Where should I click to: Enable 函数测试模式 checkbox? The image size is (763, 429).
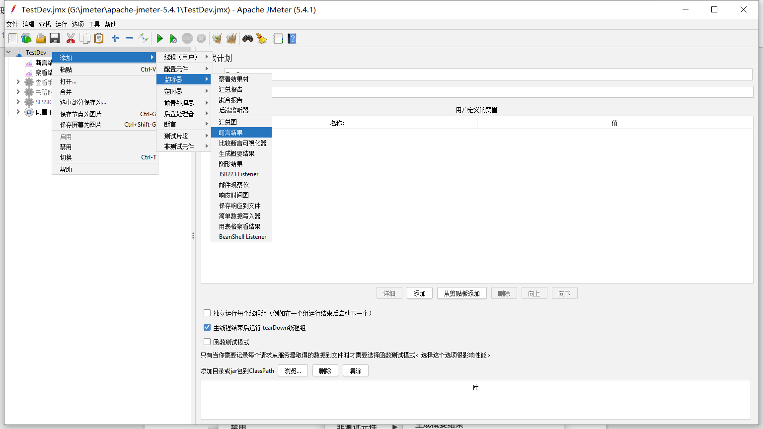[x=207, y=342]
